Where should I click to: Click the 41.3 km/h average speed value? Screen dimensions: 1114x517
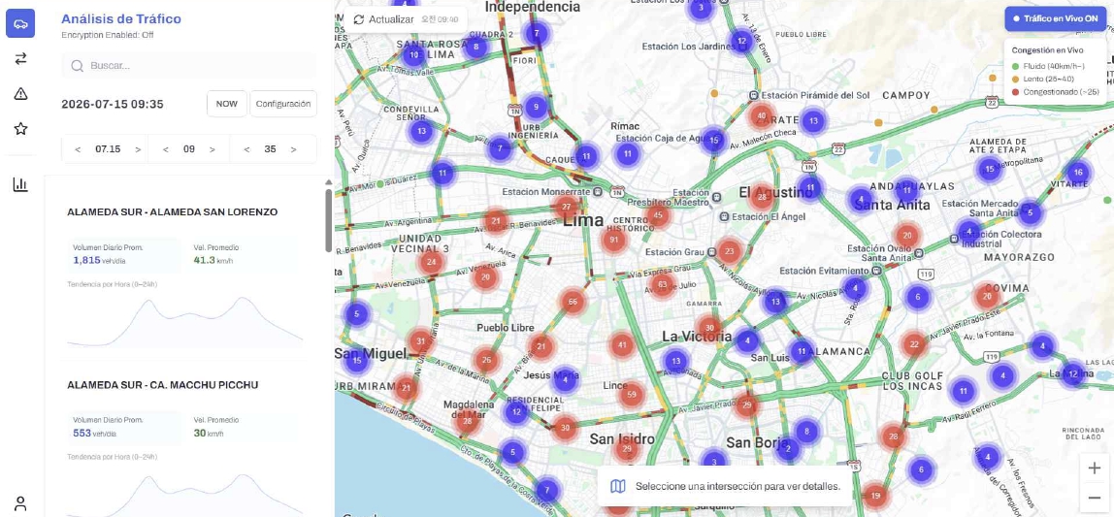tap(213, 261)
